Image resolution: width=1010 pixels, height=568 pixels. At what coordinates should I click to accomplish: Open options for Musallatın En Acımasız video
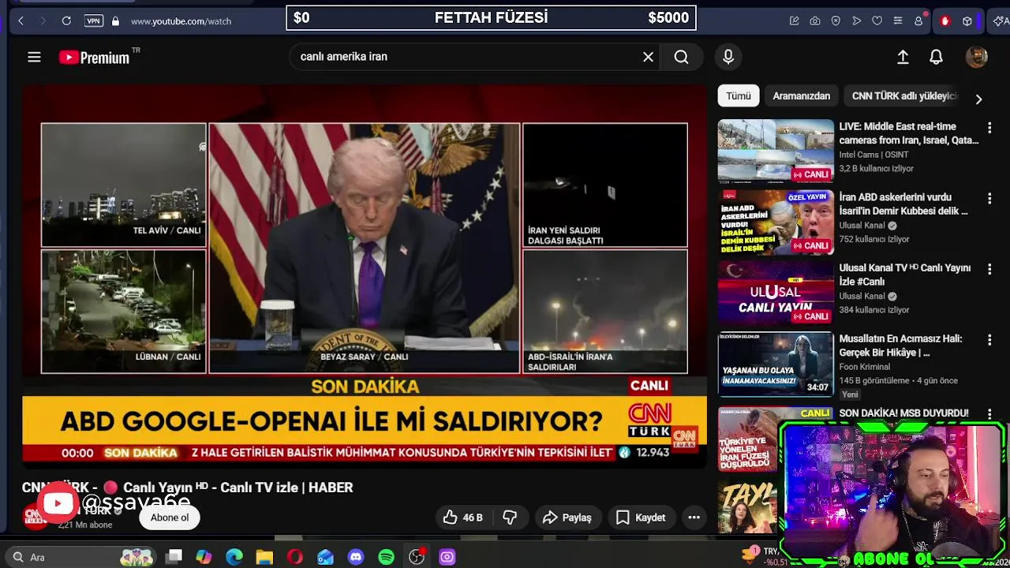tap(989, 340)
